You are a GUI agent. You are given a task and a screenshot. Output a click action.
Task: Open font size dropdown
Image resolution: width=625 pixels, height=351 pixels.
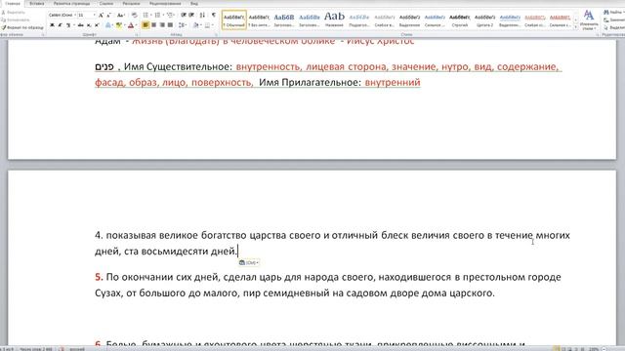click(94, 15)
